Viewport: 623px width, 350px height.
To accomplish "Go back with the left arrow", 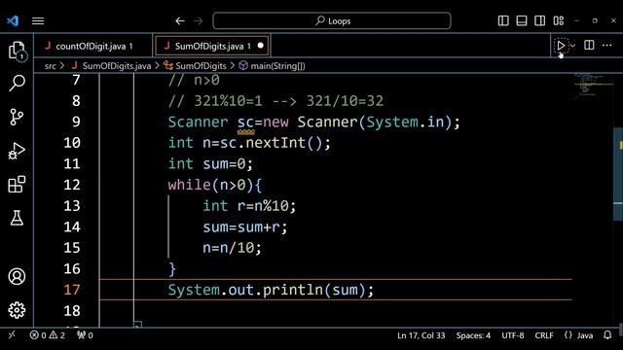I will 180,20.
